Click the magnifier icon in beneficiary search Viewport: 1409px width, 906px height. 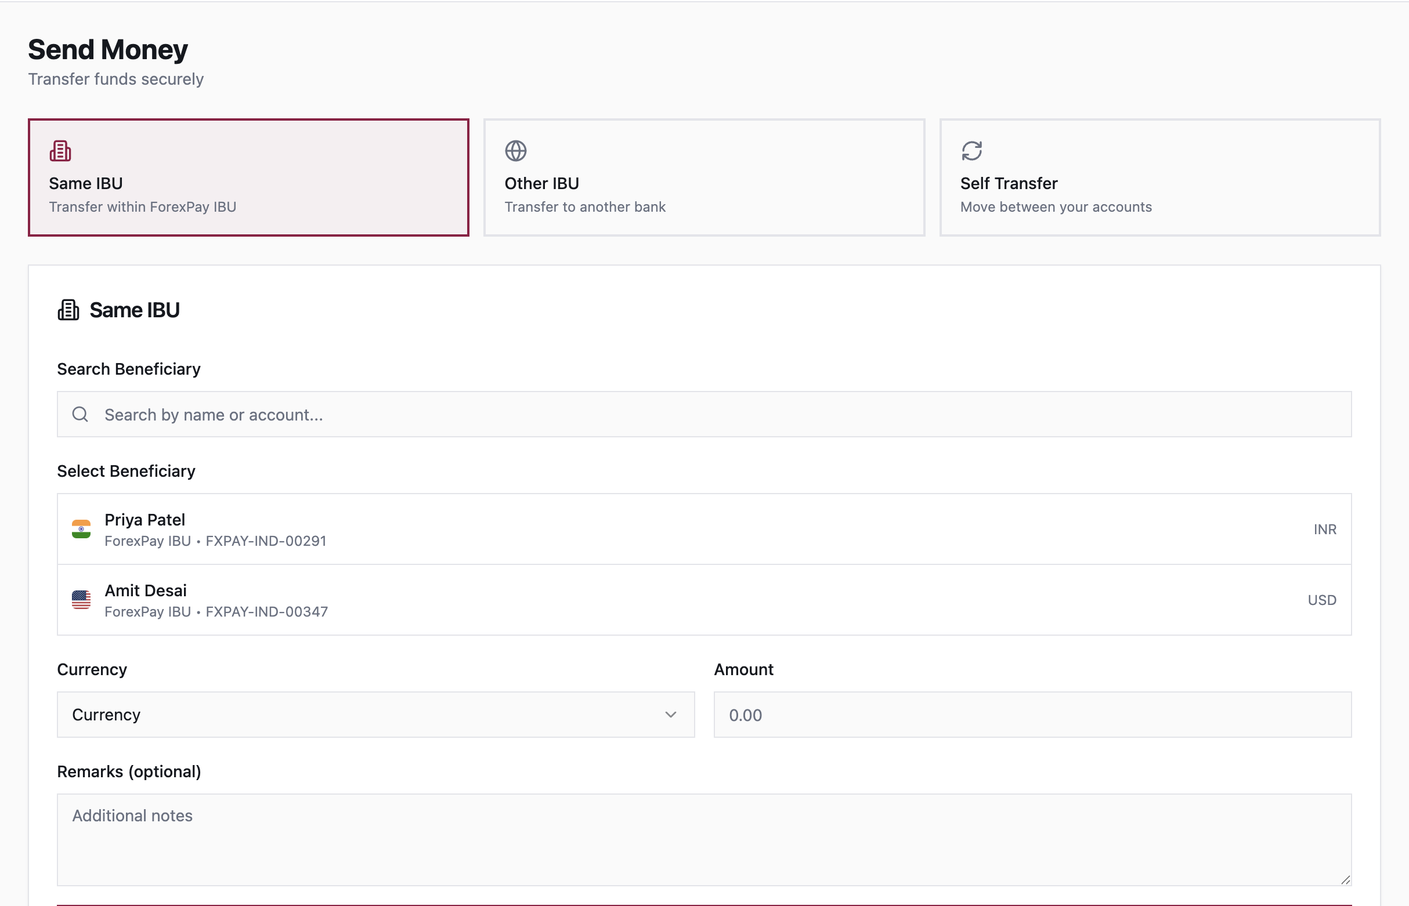81,414
